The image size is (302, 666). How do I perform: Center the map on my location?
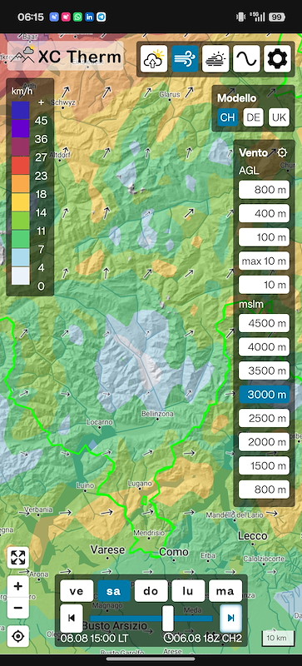pyautogui.click(x=17, y=636)
